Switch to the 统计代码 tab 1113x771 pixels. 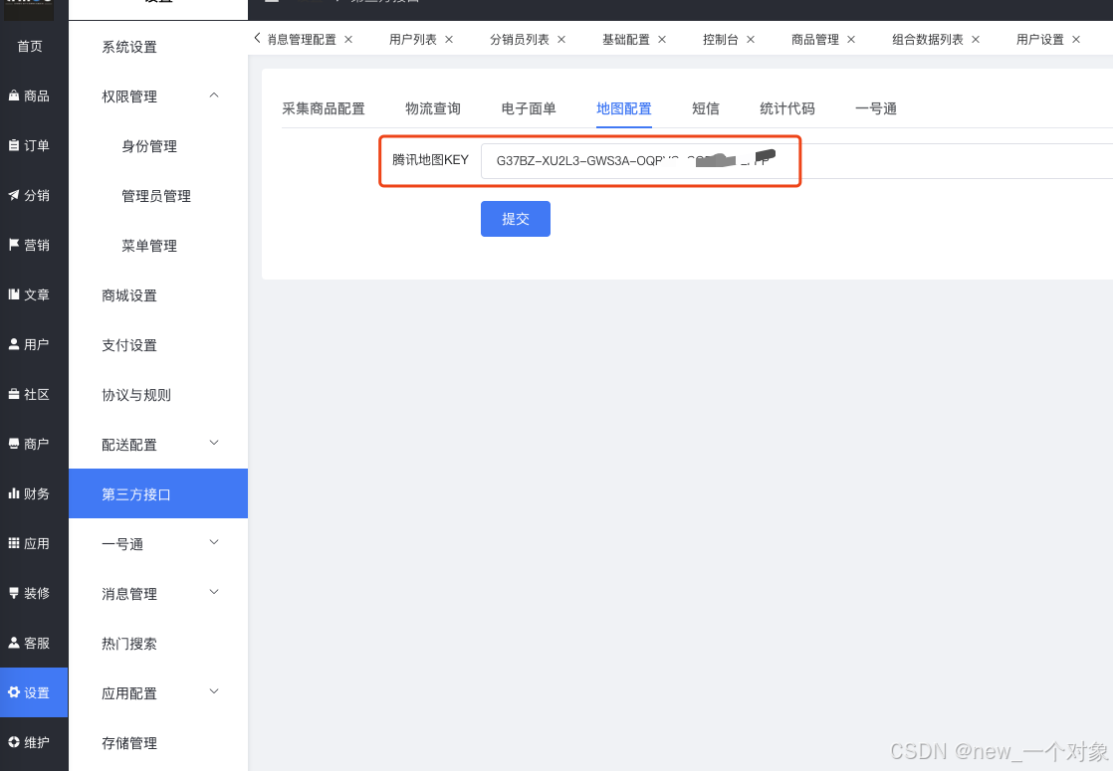click(787, 108)
